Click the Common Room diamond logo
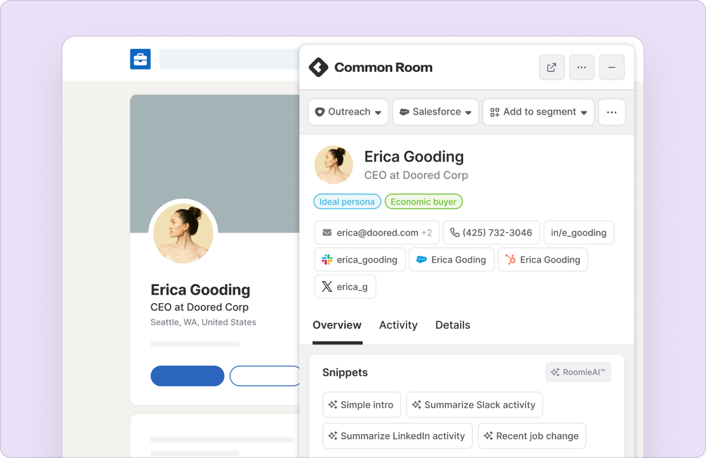The image size is (706, 458). [318, 68]
